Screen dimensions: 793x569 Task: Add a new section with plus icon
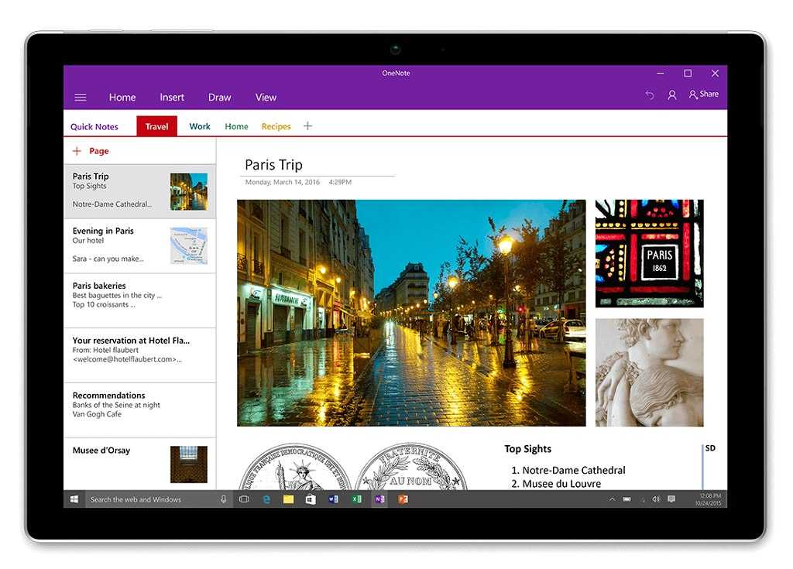click(x=307, y=126)
